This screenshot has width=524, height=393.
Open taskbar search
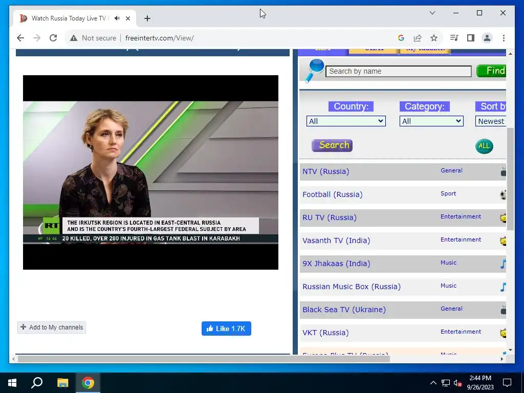[x=37, y=383]
